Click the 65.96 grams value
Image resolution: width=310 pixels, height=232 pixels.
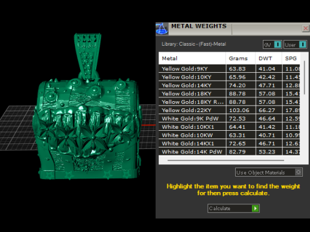tap(237, 77)
